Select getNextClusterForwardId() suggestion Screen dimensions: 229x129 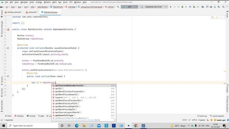[84, 92]
